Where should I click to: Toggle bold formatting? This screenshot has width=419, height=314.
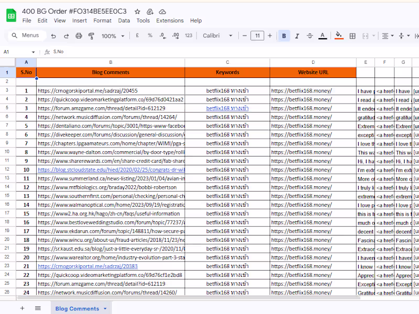coord(284,36)
